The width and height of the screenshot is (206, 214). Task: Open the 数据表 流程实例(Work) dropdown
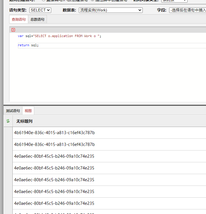point(110,10)
